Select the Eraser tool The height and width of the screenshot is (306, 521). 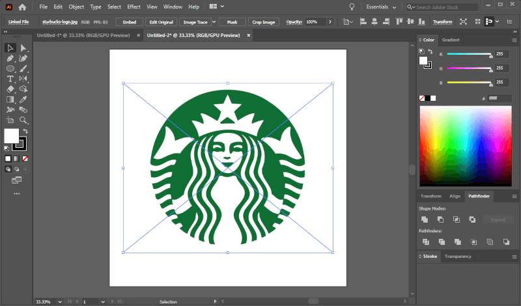pyautogui.click(x=10, y=89)
